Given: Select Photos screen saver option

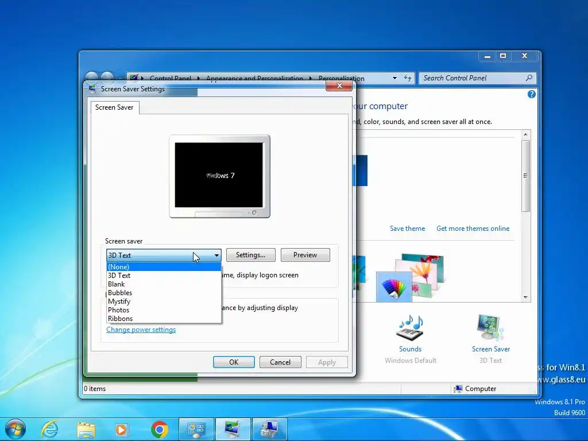Looking at the screenshot, I should click(164, 310).
